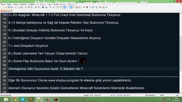Click the Save recorded macro icon
Image resolution: width=182 pixels, height=102 pixels.
click(96, 7)
